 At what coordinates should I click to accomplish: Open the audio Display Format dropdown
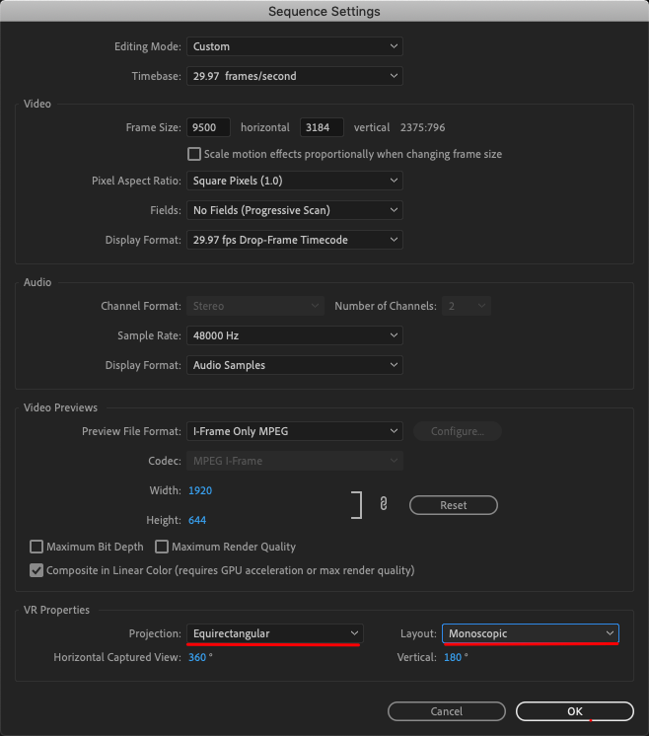click(295, 365)
